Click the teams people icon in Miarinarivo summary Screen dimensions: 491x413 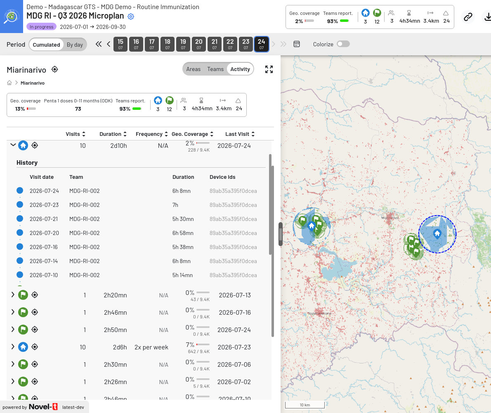(x=184, y=101)
